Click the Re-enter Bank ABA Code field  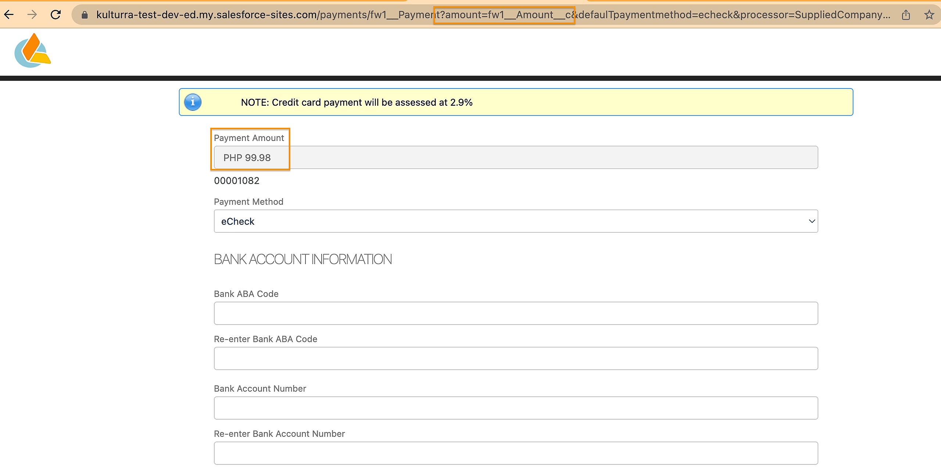[516, 358]
